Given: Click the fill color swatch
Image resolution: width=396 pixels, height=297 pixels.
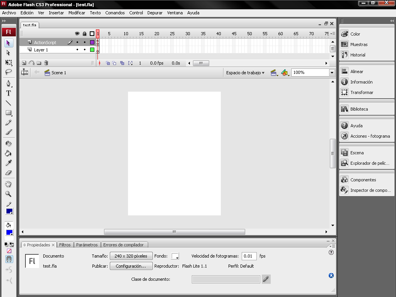Looking at the screenshot, I should click(9, 232).
